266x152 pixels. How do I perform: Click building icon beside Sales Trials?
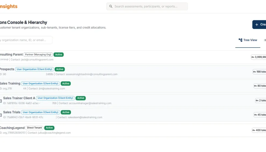click(1, 115)
